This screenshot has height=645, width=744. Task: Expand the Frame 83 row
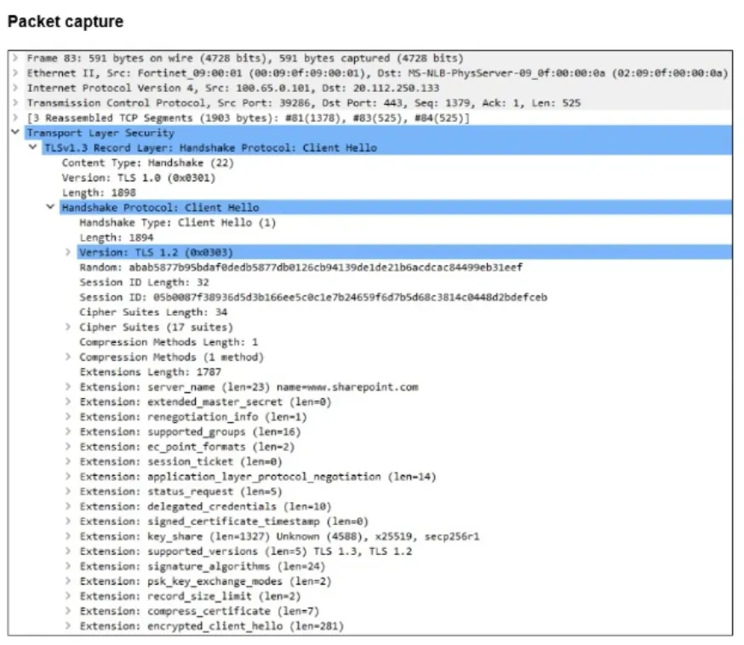15,59
